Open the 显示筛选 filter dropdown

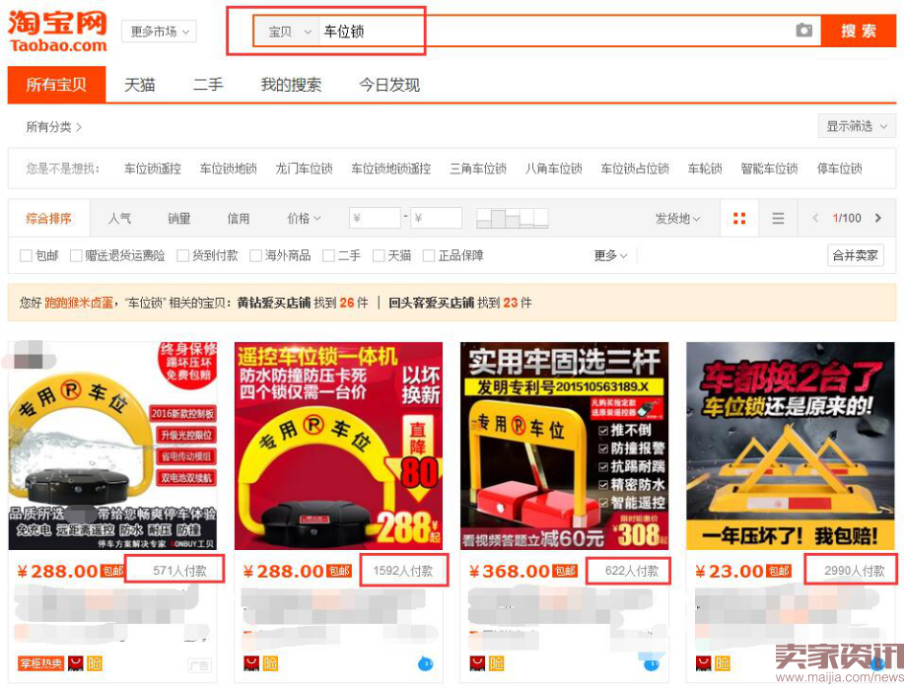coord(856,126)
